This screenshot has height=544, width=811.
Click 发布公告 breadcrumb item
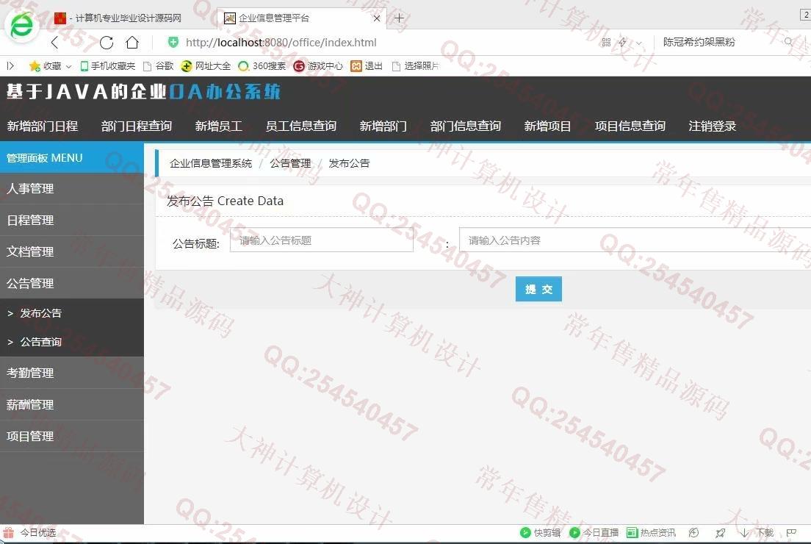(349, 163)
